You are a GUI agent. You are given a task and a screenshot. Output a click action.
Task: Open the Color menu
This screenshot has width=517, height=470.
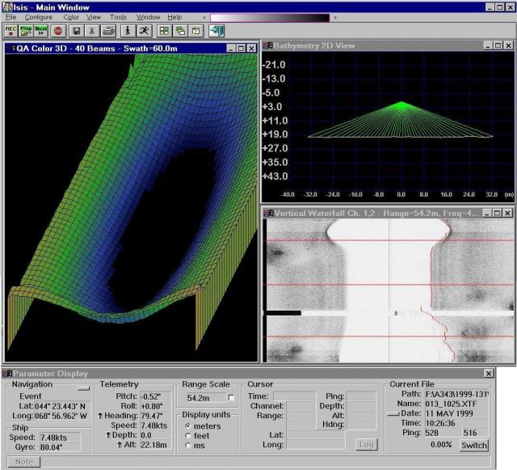(x=71, y=17)
